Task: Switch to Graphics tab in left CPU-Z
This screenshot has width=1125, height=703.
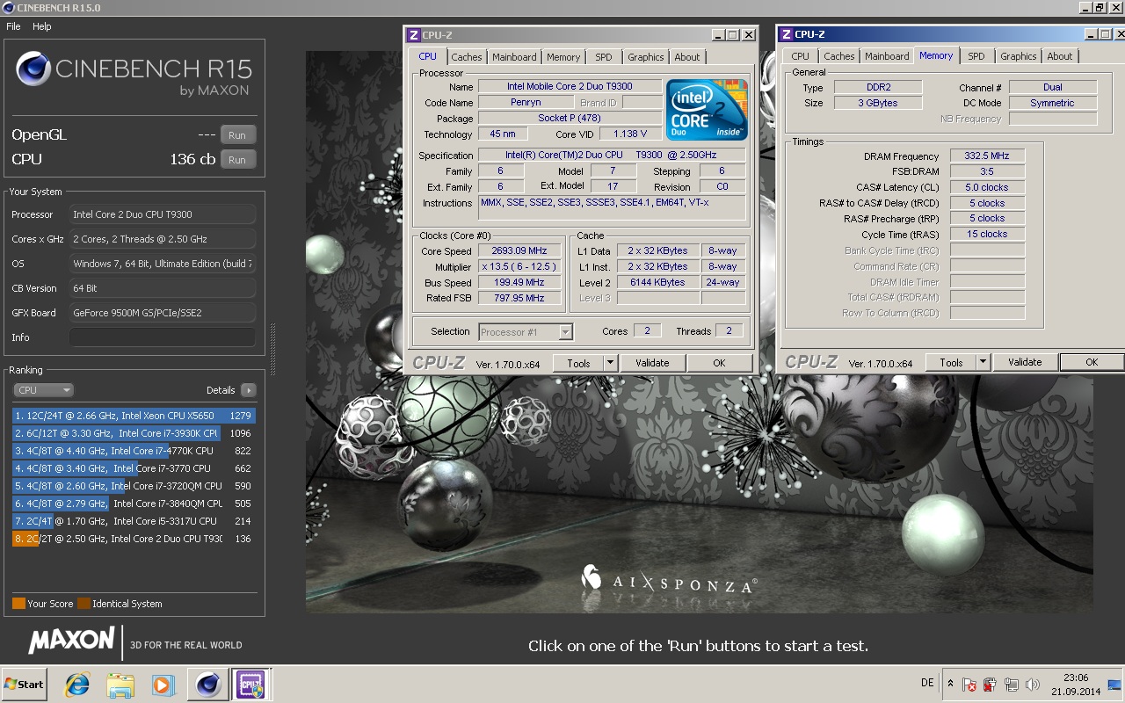Action: click(646, 57)
